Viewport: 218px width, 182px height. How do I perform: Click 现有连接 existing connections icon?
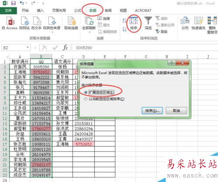[x=71, y=23]
